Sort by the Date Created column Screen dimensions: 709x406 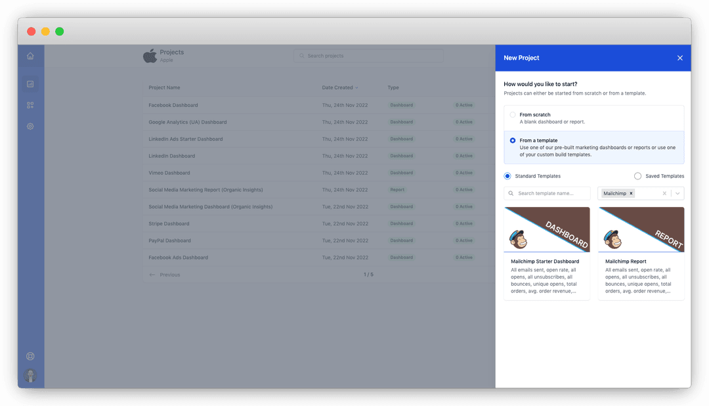[x=339, y=87]
